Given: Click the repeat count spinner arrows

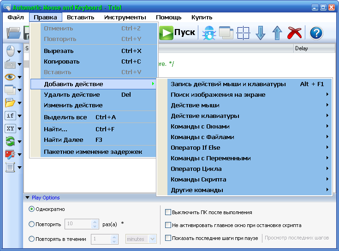Looking at the screenshot, I should point(95,224).
